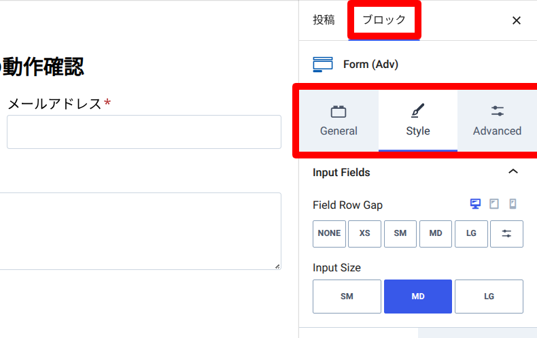Set Field Row Gap to XS
The image size is (537, 338).
point(364,234)
